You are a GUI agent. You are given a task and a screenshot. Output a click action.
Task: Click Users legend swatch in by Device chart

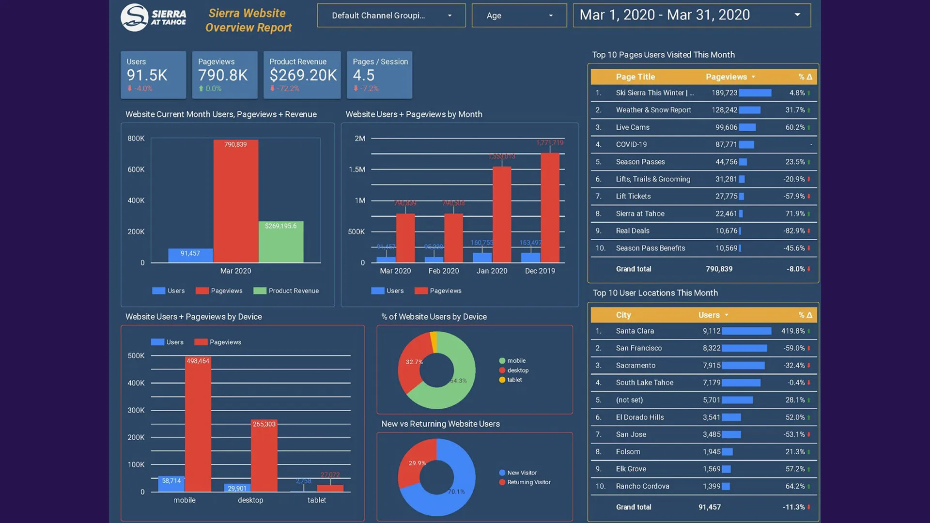[x=157, y=342]
